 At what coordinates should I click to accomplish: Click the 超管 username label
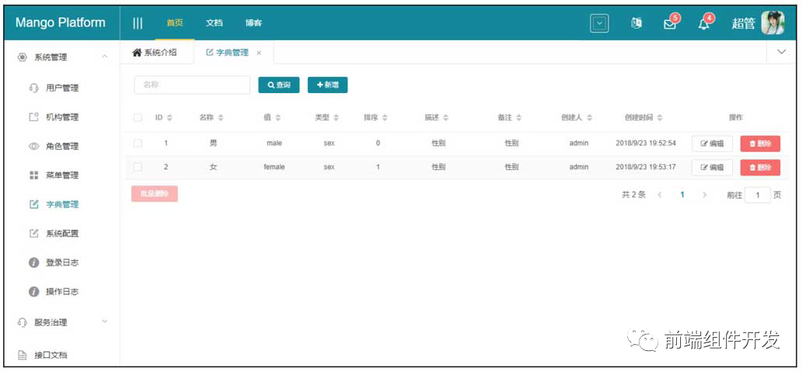(743, 23)
